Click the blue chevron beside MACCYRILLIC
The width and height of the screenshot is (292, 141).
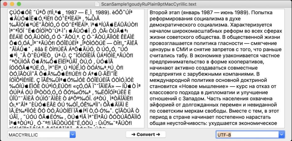73,135
